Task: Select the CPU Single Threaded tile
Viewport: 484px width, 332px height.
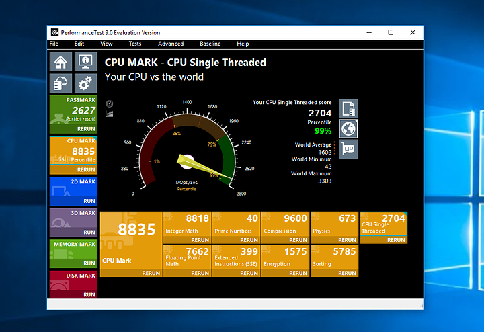Action: pos(382,224)
